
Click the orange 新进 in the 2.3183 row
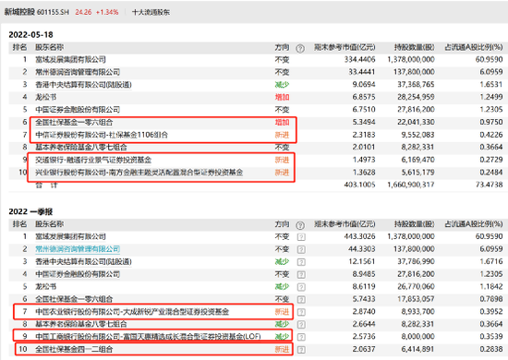(282, 135)
